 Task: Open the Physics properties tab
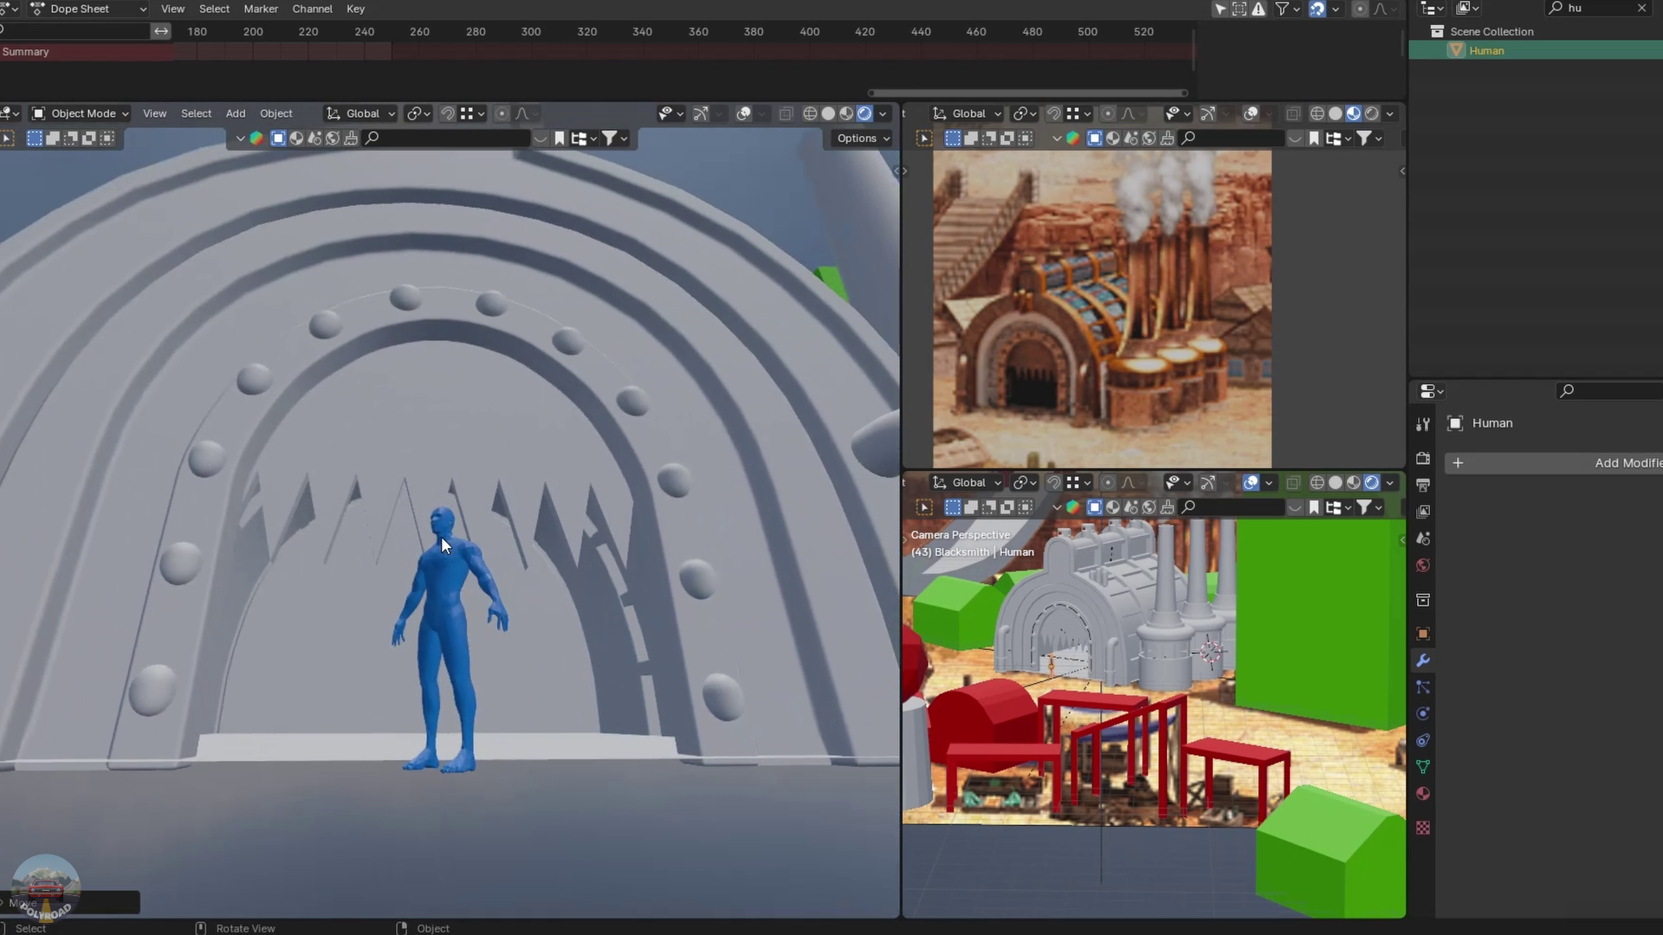pos(1422,714)
